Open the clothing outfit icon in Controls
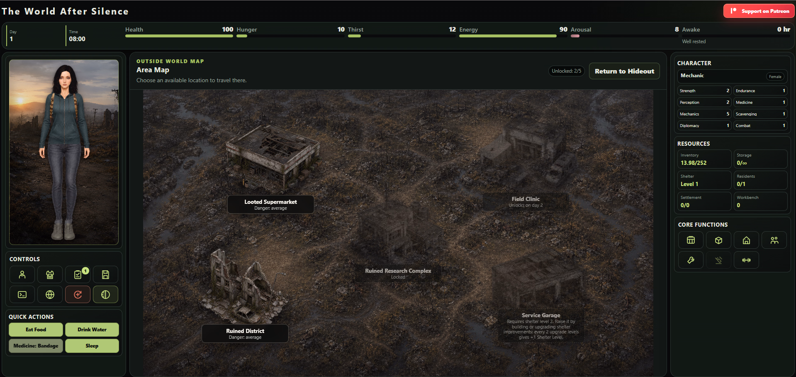Screen dimensions: 796x377 pyautogui.click(x=50, y=274)
